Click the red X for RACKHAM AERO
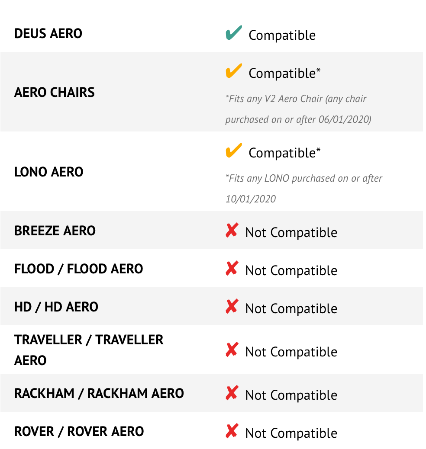This screenshot has width=426, height=449. pyautogui.click(x=232, y=393)
